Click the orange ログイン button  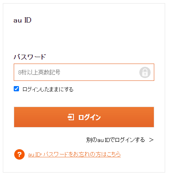[84, 117]
